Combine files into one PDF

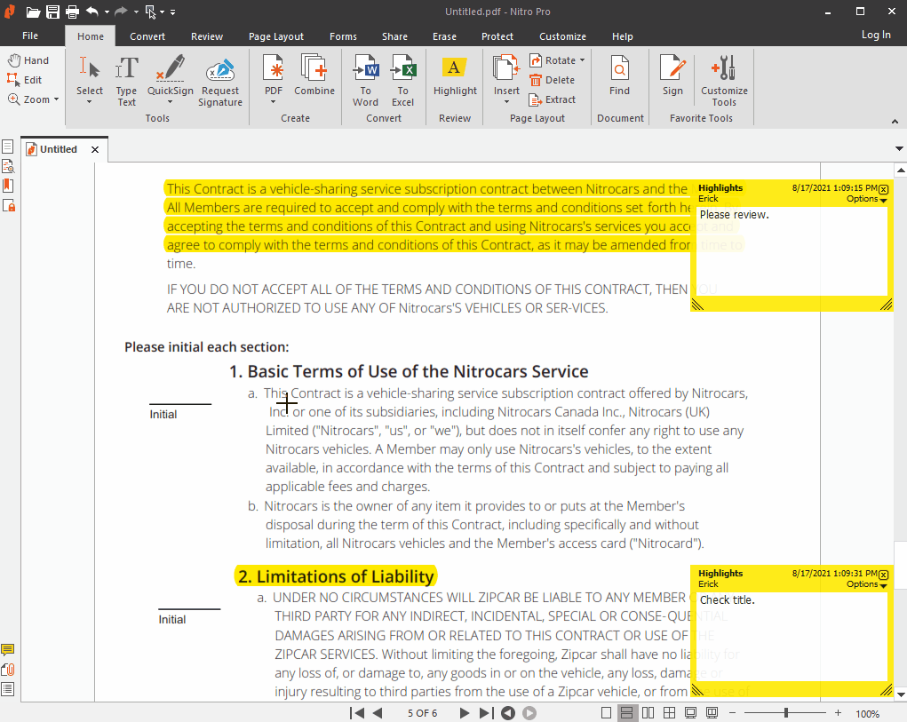point(314,75)
